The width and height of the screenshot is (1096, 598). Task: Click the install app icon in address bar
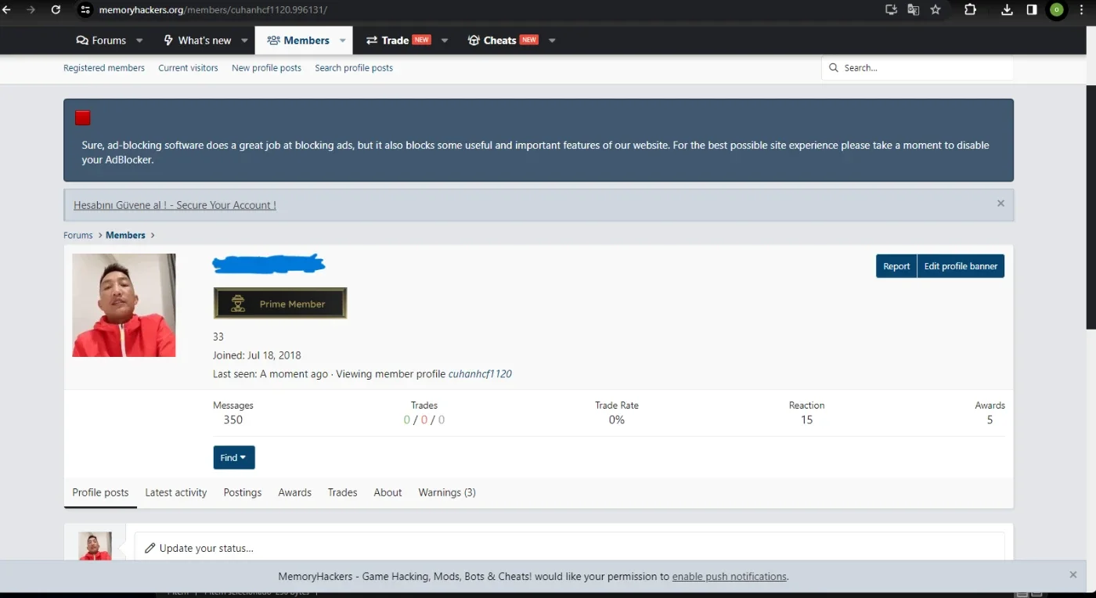[891, 9]
